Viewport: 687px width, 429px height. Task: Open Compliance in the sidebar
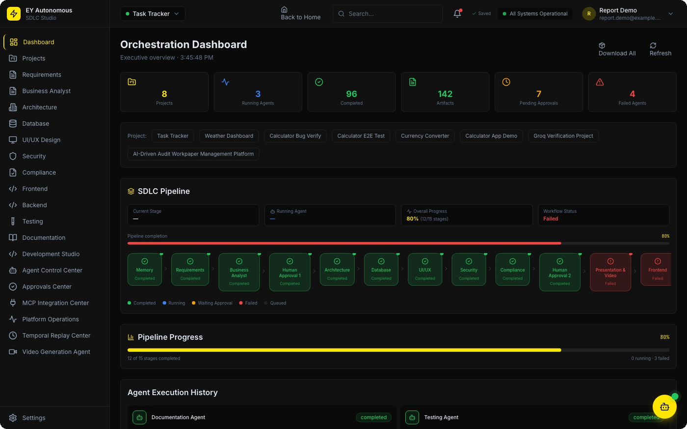(55, 173)
